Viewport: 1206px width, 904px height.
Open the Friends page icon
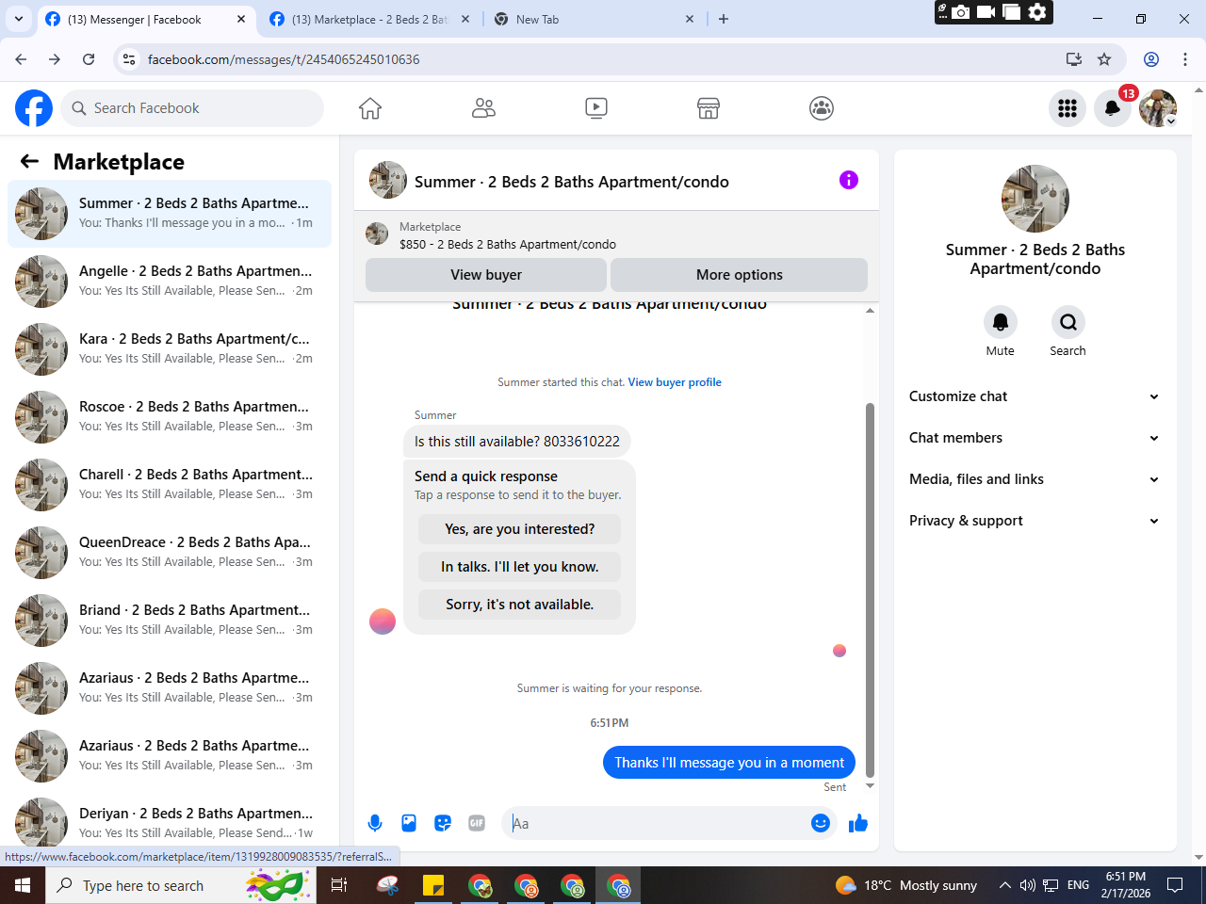483,108
